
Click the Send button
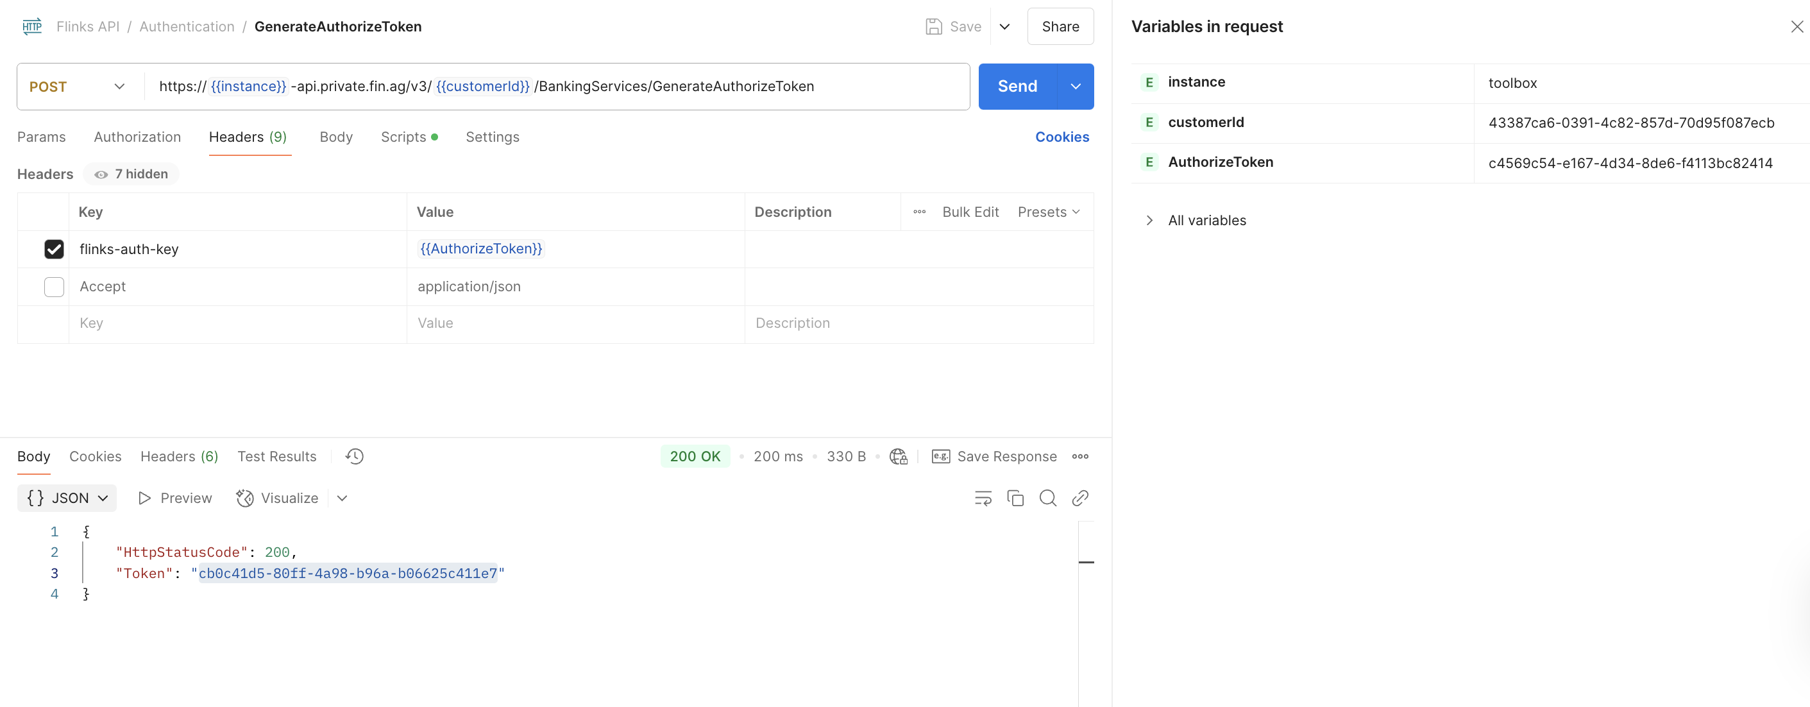coord(1017,87)
